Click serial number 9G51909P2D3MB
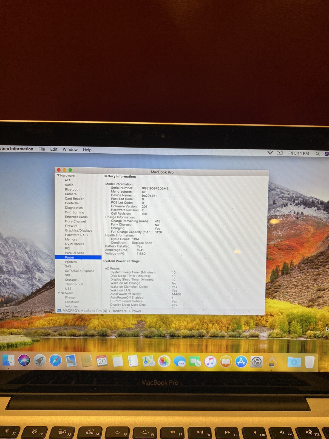329x439 pixels. tap(155, 188)
